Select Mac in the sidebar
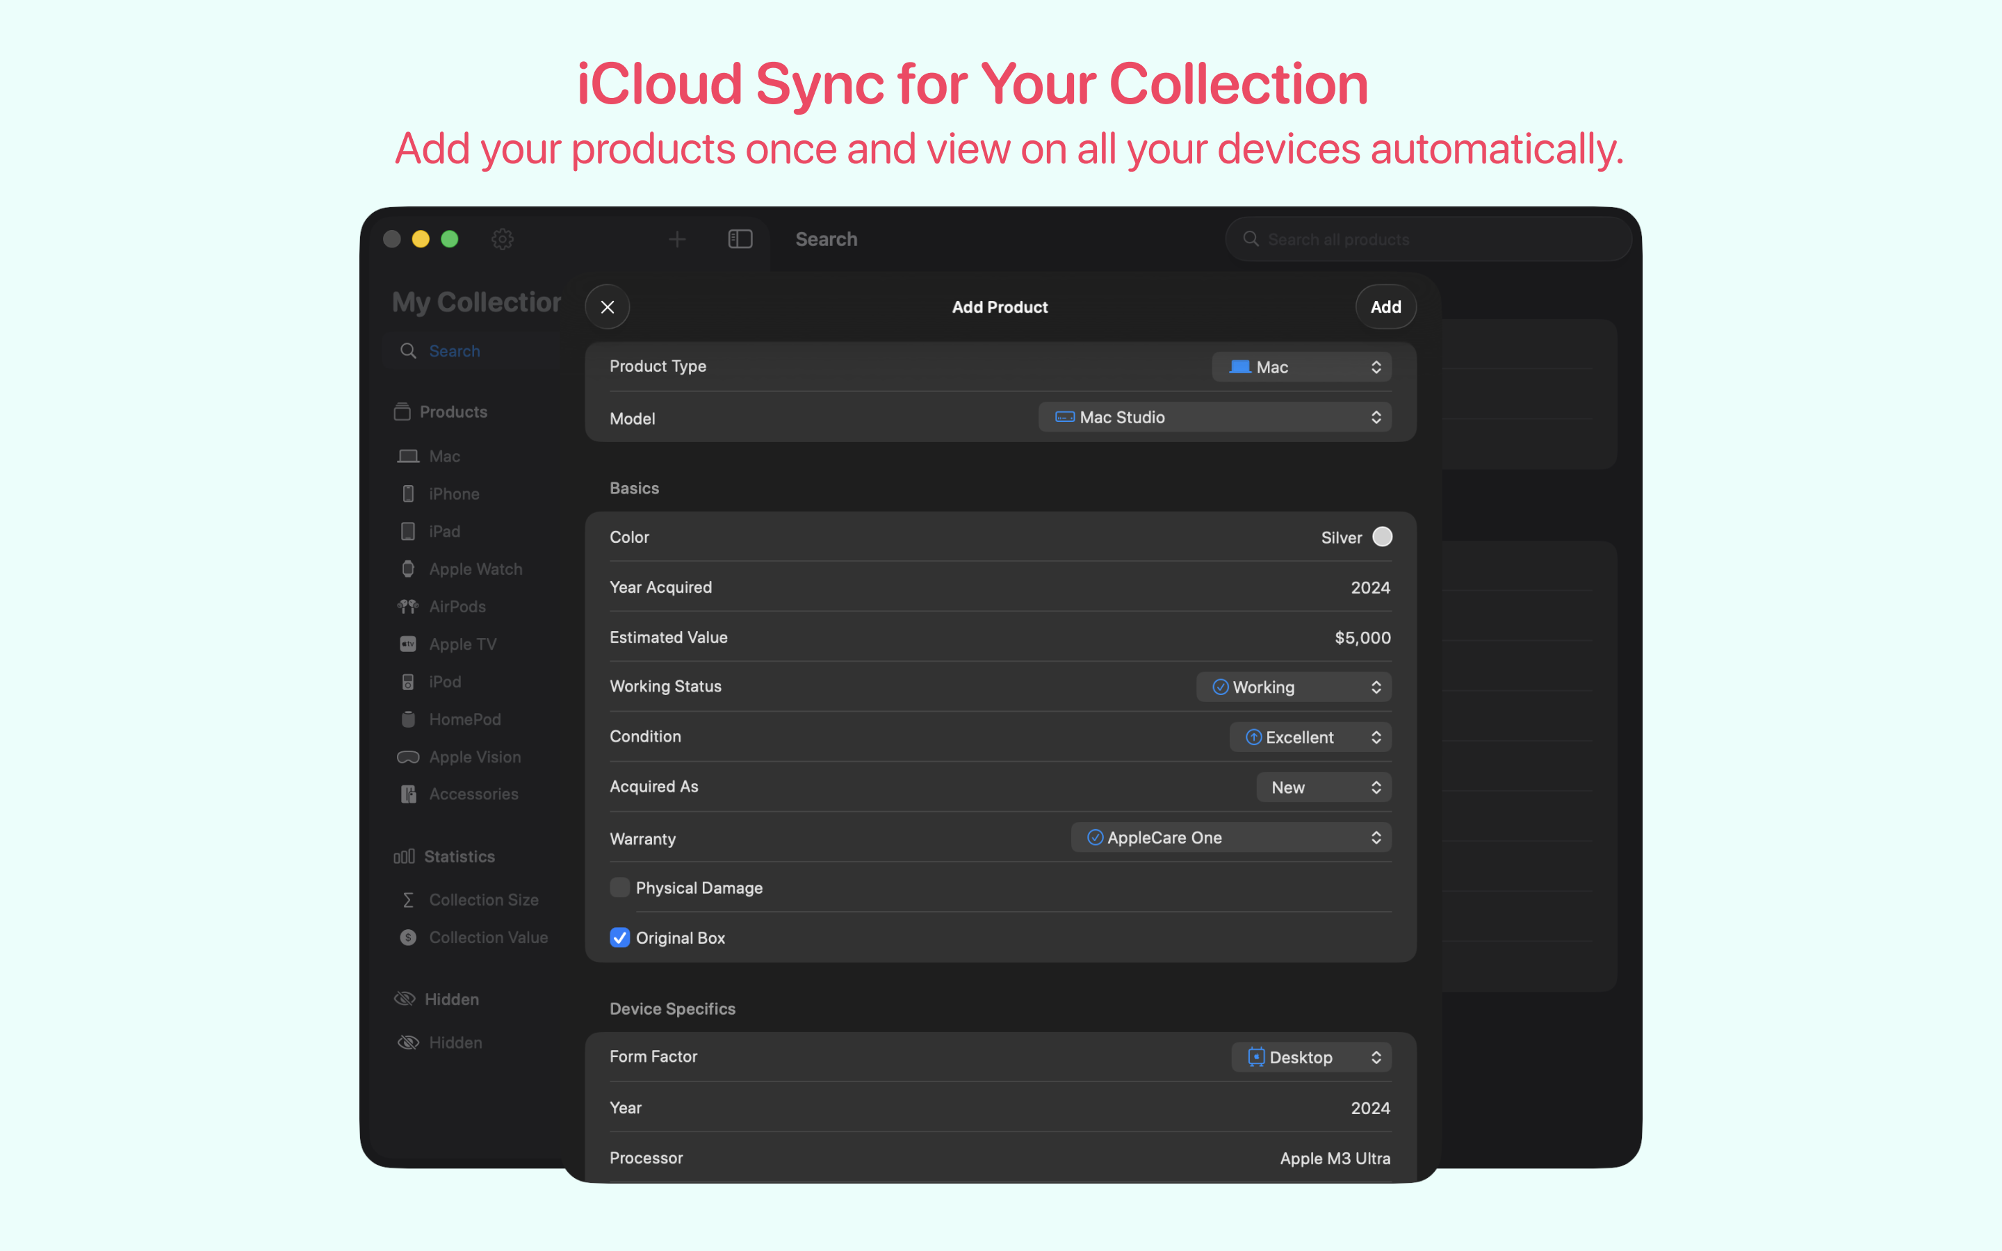This screenshot has width=2002, height=1251. [x=444, y=457]
